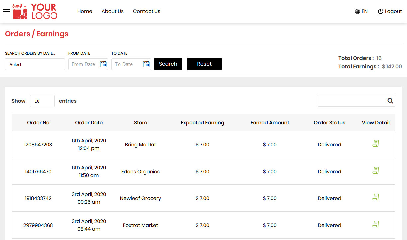Open the EN language selector

pos(361,11)
